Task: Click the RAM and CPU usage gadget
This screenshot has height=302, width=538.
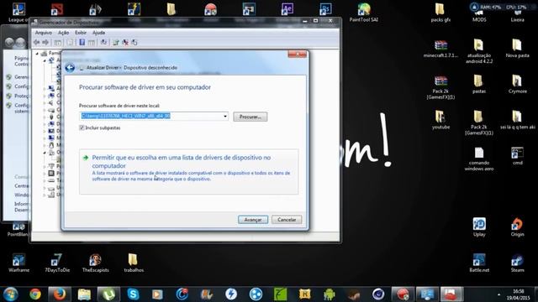Action: click(498, 7)
